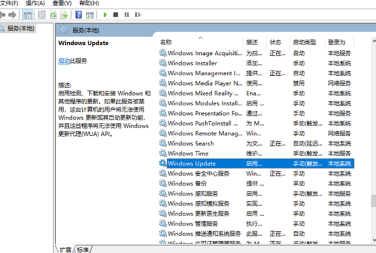Screen dimensions: 376x253
Task: Click the Export List toolbar icon
Action: pos(64,15)
